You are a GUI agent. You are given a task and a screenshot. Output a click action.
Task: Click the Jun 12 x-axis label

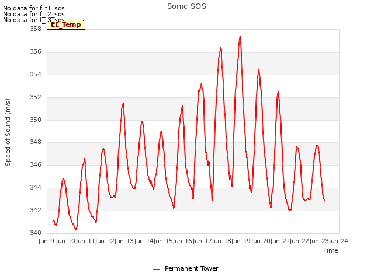coord(105,241)
